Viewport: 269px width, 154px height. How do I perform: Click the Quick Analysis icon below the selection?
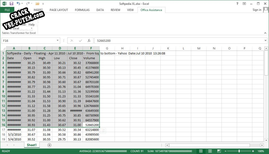click(103, 131)
